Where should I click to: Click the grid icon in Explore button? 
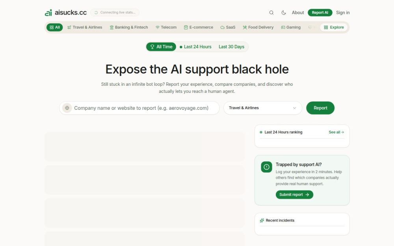tap(326, 28)
